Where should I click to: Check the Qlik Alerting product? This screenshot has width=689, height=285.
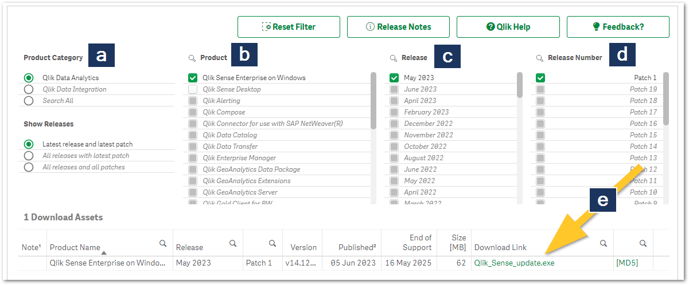pyautogui.click(x=193, y=101)
